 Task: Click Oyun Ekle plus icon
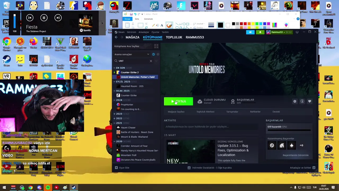click(x=116, y=168)
